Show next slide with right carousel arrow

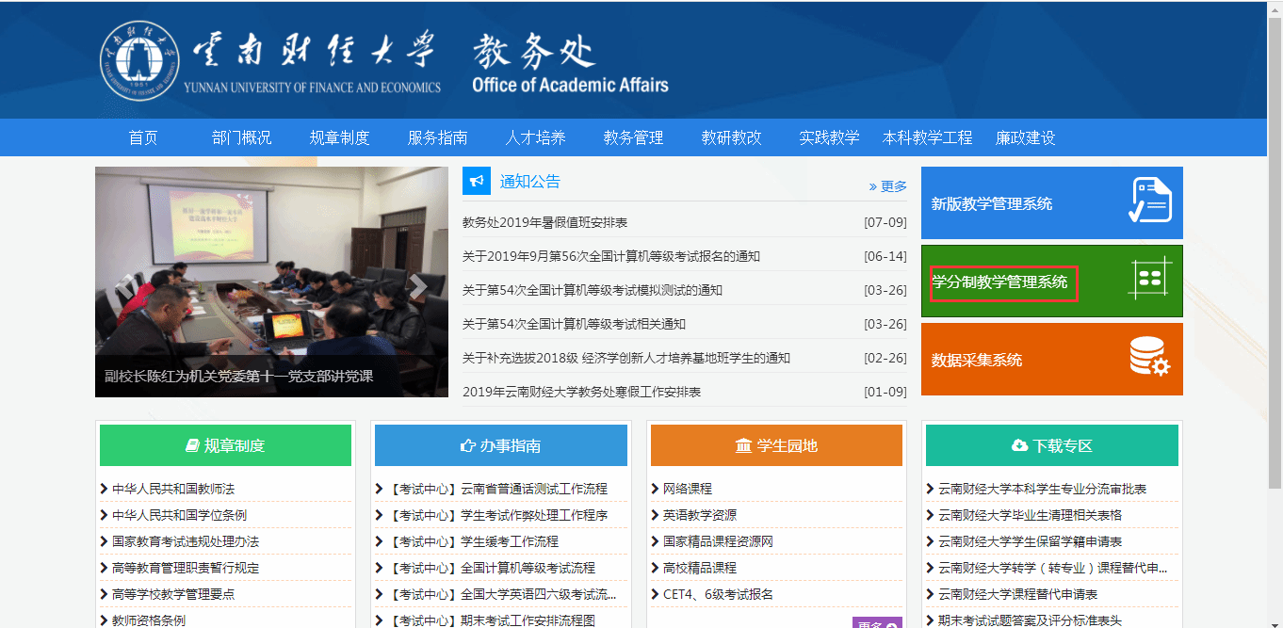click(418, 287)
